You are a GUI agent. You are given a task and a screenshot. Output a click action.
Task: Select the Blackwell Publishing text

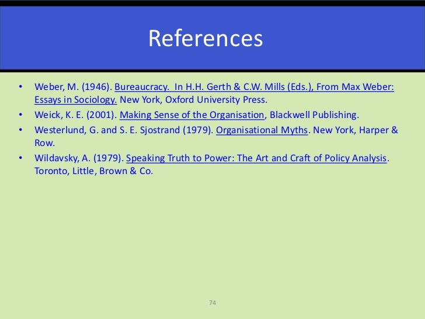point(314,115)
